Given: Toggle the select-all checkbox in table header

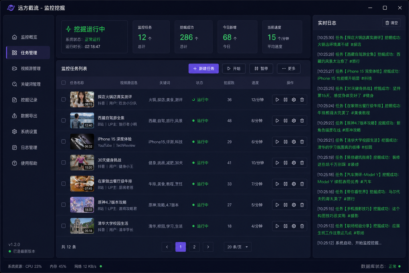Looking at the screenshot, I should [x=63, y=83].
